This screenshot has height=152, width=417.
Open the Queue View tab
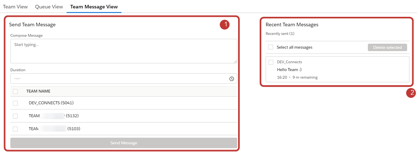(x=49, y=7)
